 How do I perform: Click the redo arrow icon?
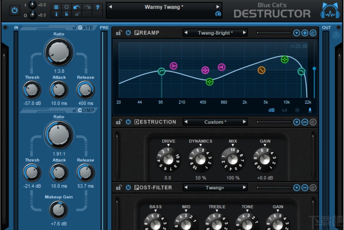coord(87,7)
